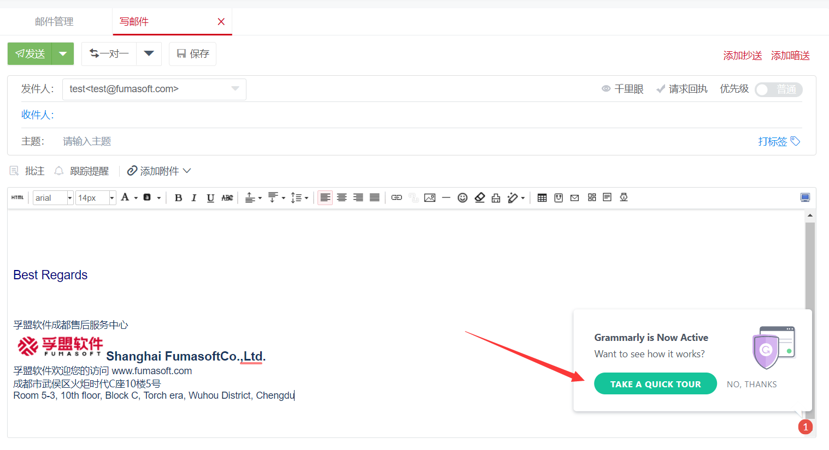Apply italic formatting to text
Screen dimensions: 829x450
tap(194, 198)
